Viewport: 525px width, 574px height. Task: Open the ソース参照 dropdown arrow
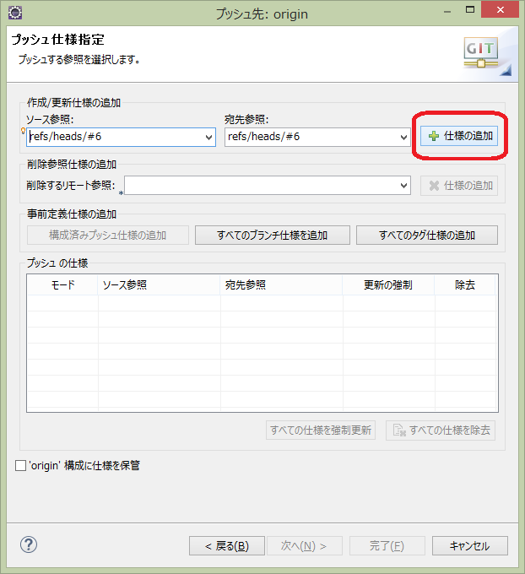click(x=209, y=138)
